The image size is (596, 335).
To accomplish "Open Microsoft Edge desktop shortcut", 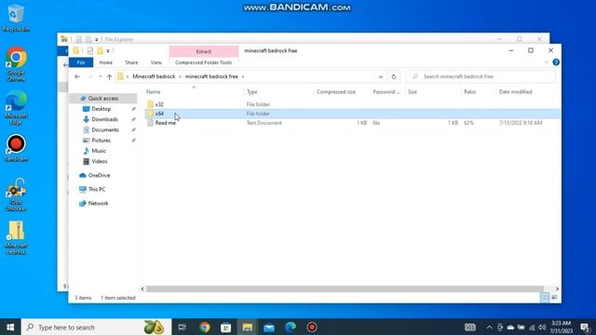I will click(16, 108).
